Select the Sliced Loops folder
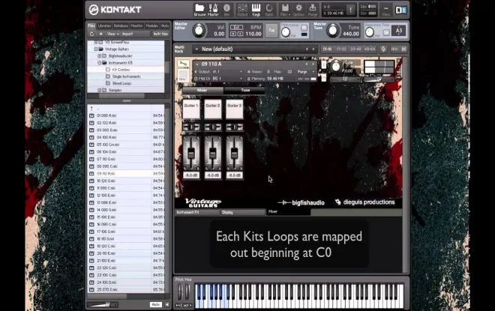Viewport: 495px width, 311px height. pyautogui.click(x=121, y=83)
